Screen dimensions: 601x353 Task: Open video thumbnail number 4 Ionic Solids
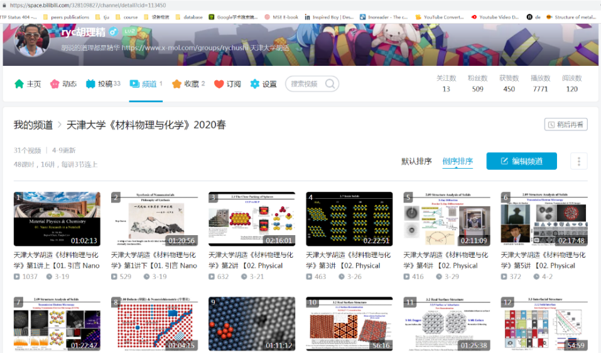[349, 219]
